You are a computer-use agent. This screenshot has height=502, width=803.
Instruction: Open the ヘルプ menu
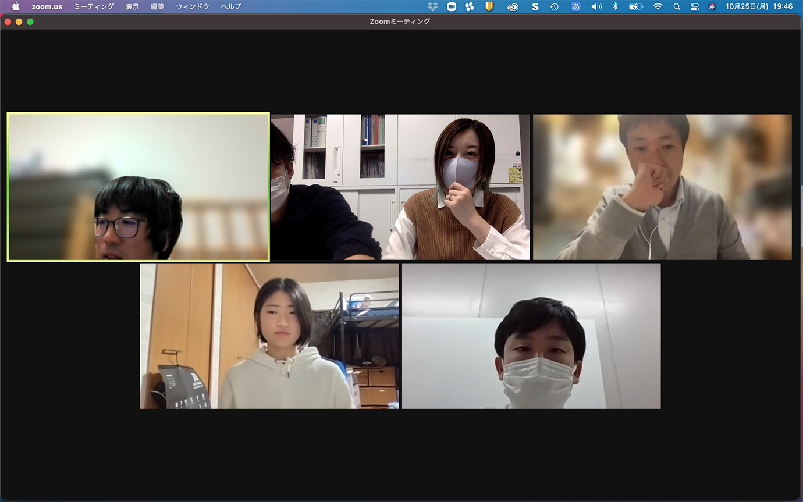coord(231,6)
